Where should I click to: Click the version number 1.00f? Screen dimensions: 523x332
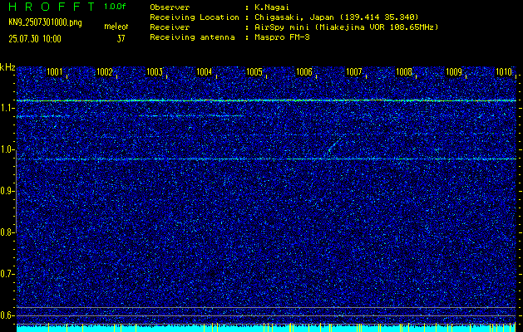115,7
